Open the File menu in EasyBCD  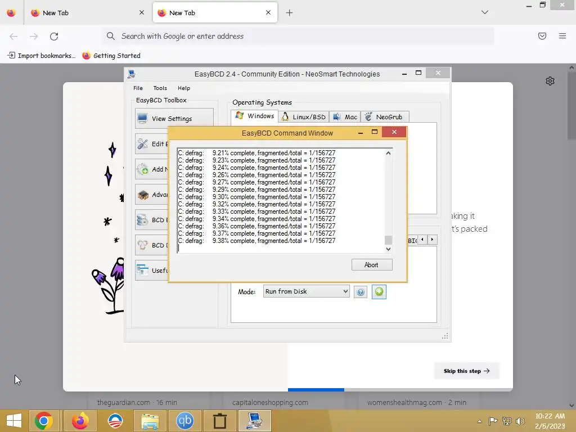pyautogui.click(x=138, y=88)
